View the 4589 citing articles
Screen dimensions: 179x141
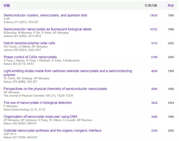[x=154, y=89]
